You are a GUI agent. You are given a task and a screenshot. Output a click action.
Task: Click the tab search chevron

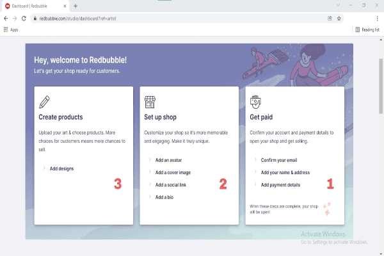tap(338, 5)
